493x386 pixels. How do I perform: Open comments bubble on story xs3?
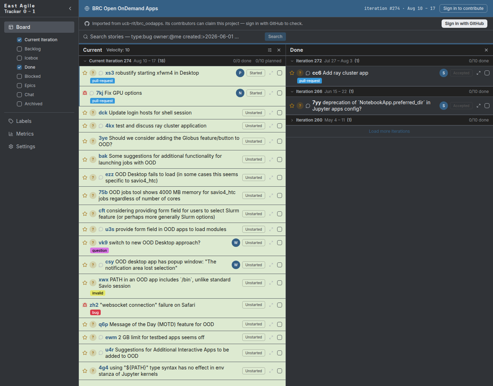pyautogui.click(x=101, y=73)
